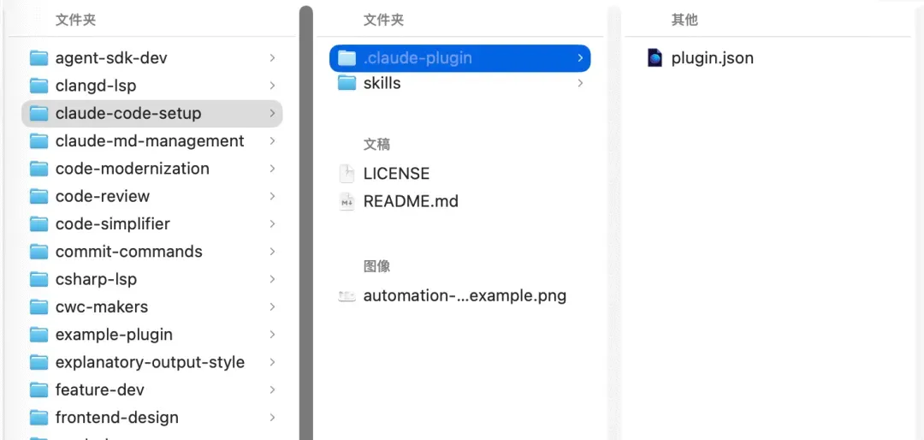924x440 pixels.
Task: Click the LICENSE document icon
Action: click(347, 174)
